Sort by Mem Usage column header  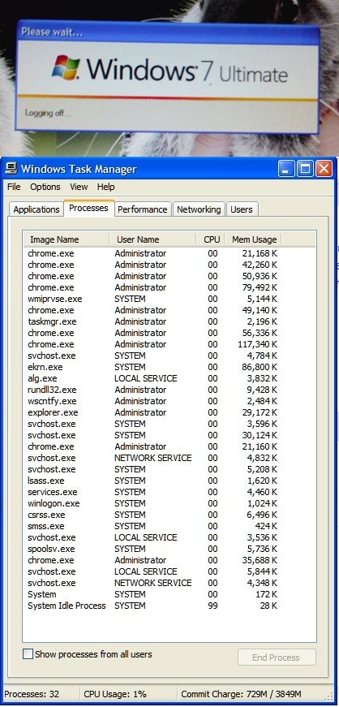coord(254,239)
